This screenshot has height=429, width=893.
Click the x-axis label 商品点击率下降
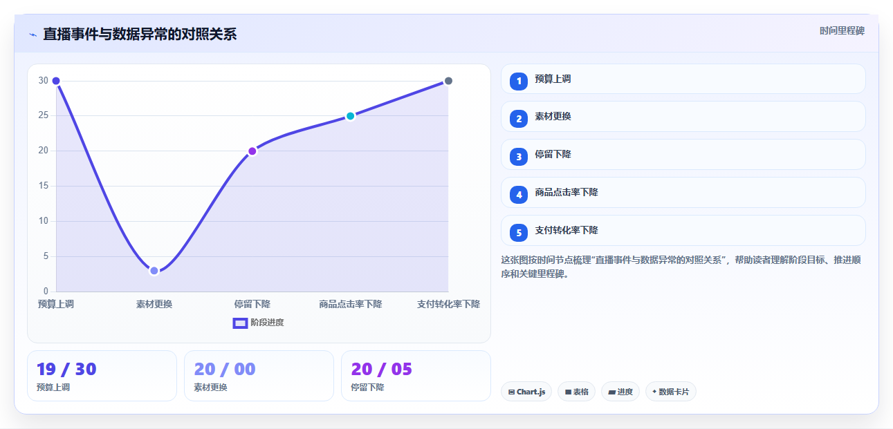[351, 305]
